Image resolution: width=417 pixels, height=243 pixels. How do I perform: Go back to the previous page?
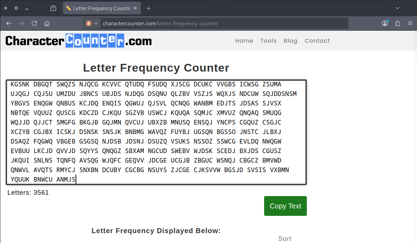[x=9, y=24]
